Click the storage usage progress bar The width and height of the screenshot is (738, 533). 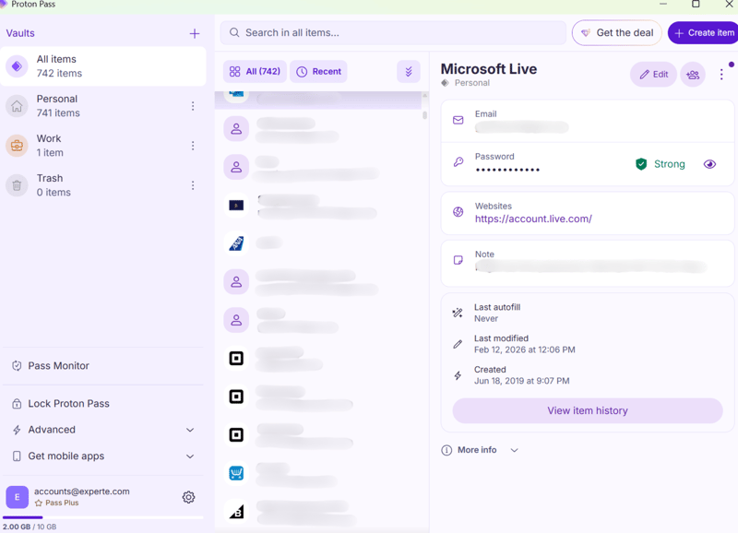coord(101,517)
